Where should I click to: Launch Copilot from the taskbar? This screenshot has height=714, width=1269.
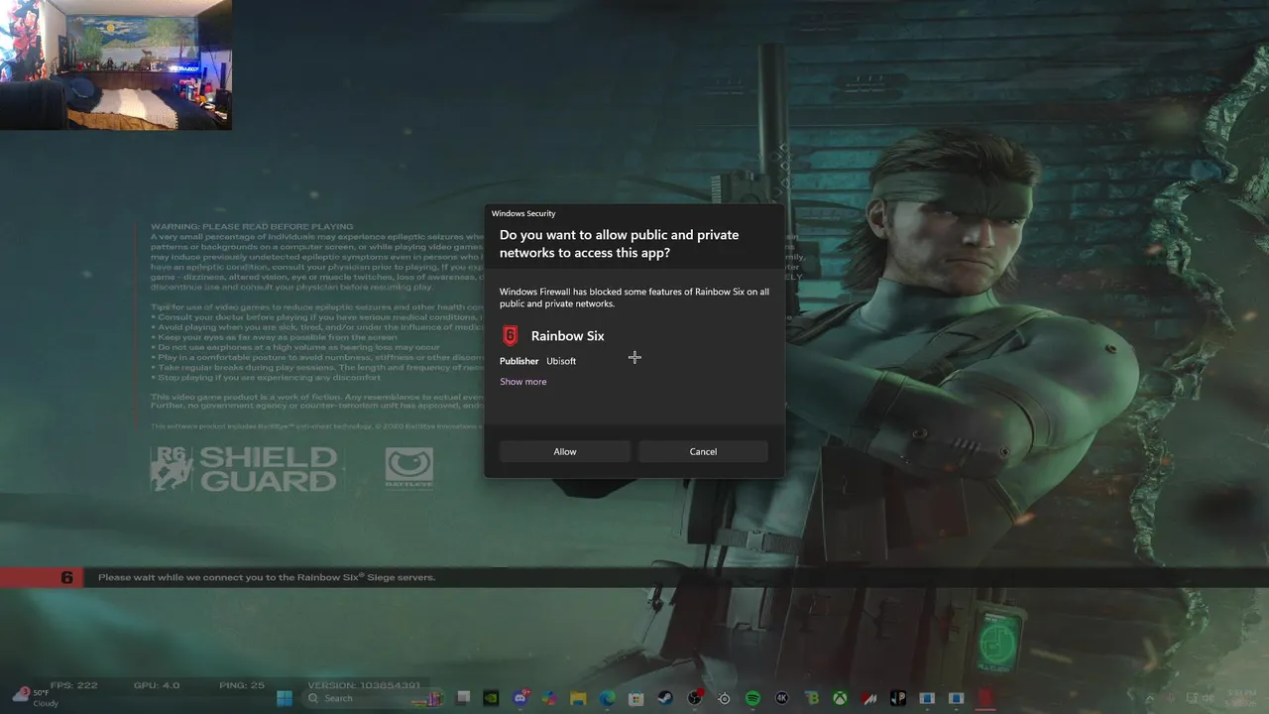point(549,698)
